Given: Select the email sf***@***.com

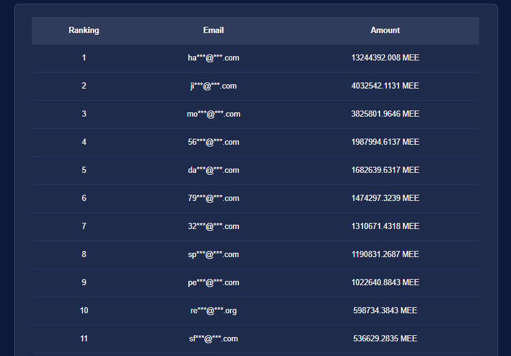Looking at the screenshot, I should pos(213,338).
